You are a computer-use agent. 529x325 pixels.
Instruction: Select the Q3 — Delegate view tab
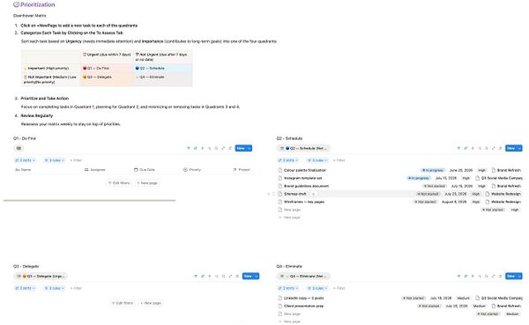pos(41,276)
